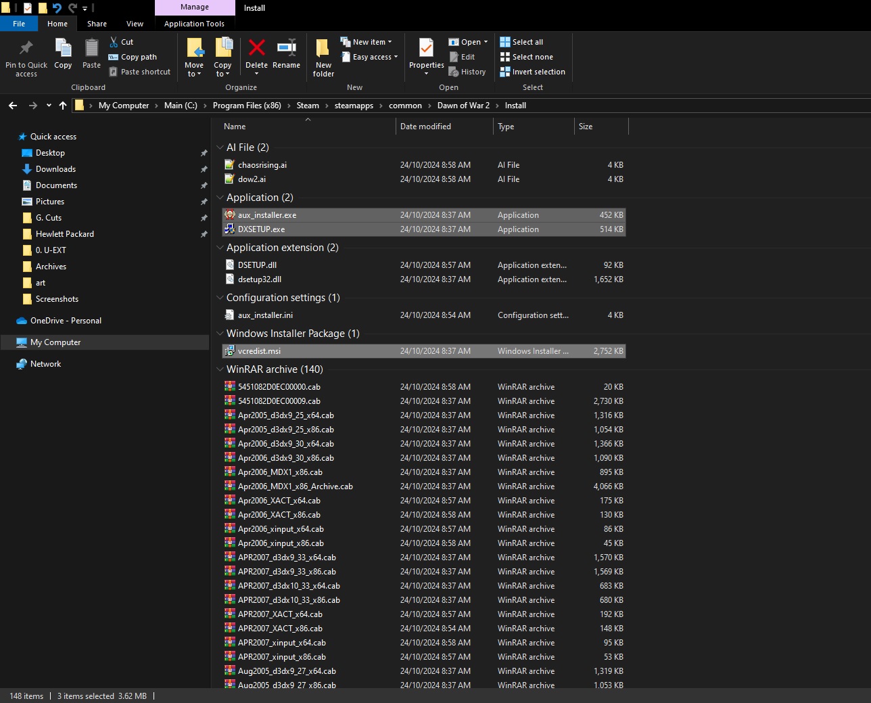Open the Copy to dropdown
The image size is (871, 703).
[x=222, y=70]
